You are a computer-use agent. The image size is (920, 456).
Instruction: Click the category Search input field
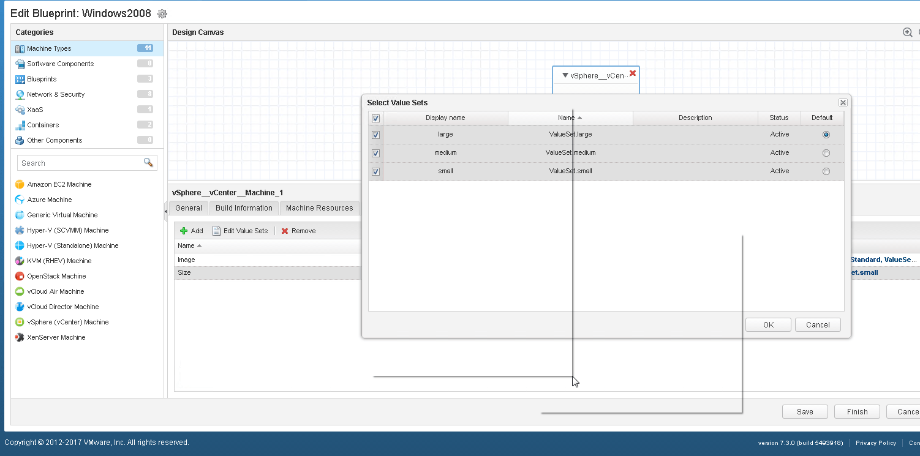[x=80, y=163]
